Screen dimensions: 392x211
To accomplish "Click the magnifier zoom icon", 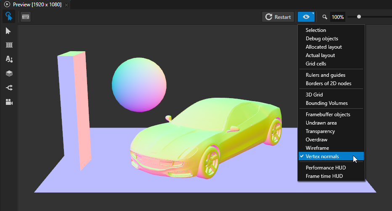I will pyautogui.click(x=325, y=17).
